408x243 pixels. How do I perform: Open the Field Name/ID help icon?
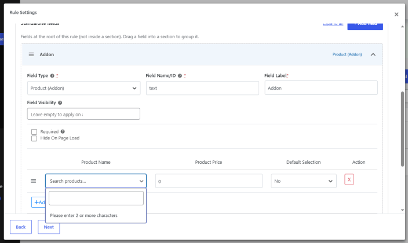(x=180, y=76)
